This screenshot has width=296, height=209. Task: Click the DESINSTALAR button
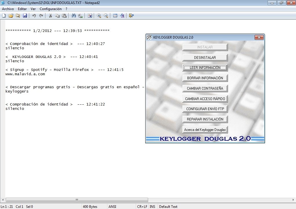point(205,58)
